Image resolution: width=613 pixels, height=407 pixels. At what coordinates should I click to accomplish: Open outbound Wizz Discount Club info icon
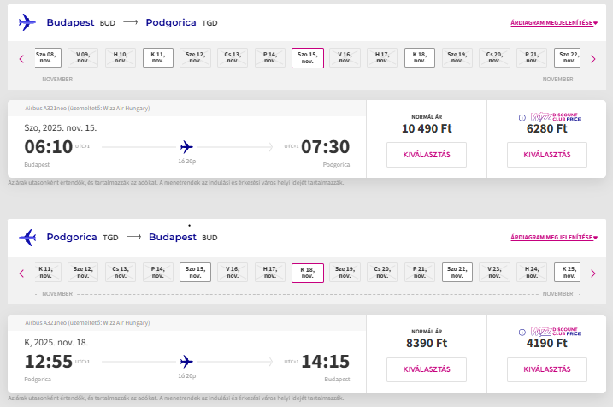tap(522, 117)
